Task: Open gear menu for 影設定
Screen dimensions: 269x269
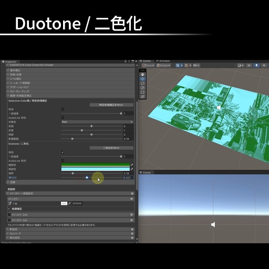Action: click(132, 229)
